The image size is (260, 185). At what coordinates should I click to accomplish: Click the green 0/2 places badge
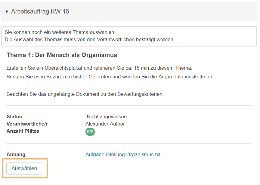pos(90,132)
